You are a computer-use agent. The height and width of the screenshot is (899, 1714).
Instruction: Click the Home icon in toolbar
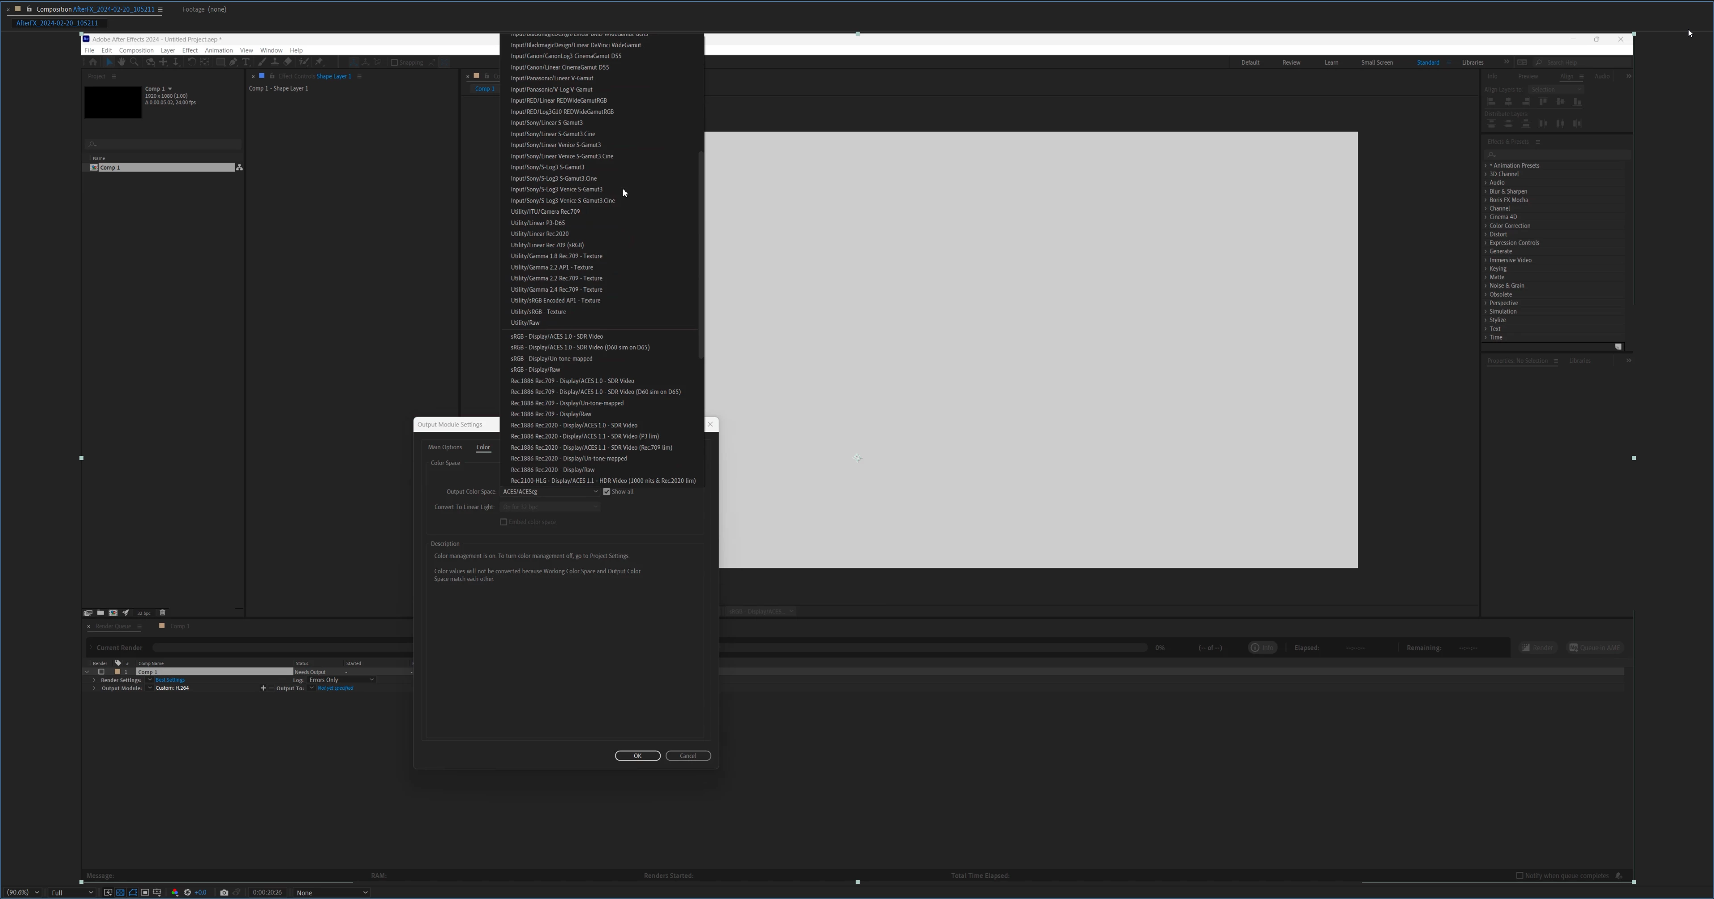click(x=93, y=62)
